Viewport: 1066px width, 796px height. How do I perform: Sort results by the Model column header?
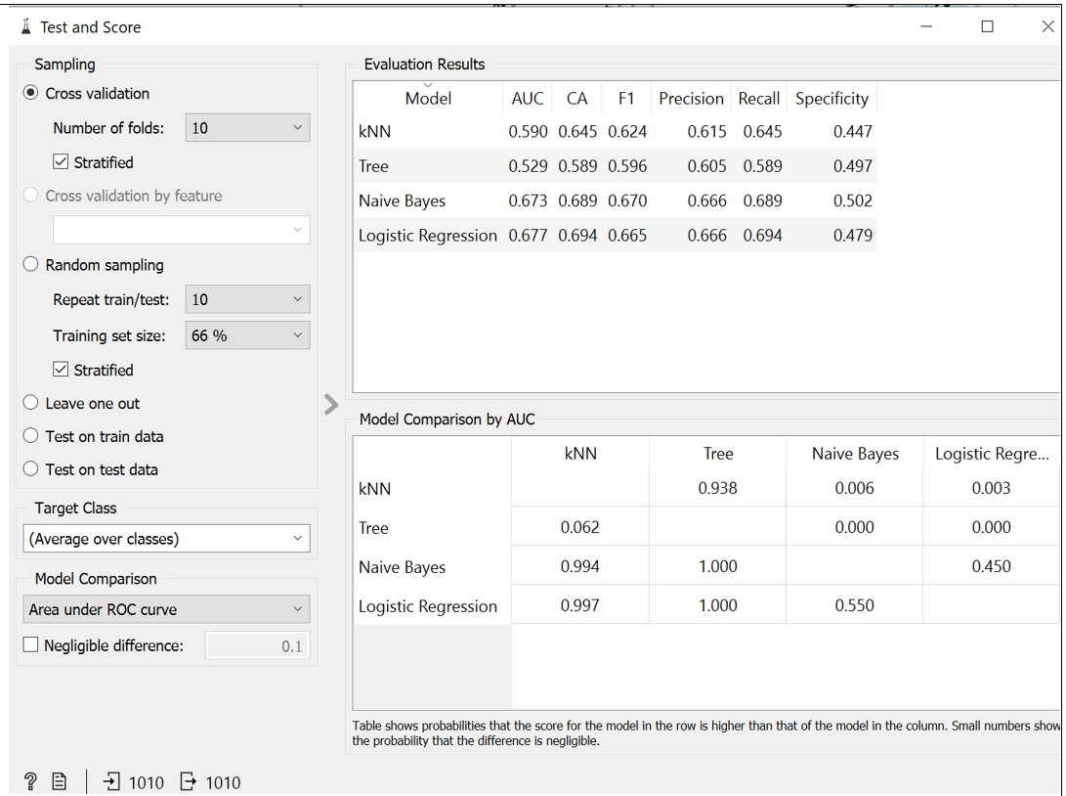[427, 98]
